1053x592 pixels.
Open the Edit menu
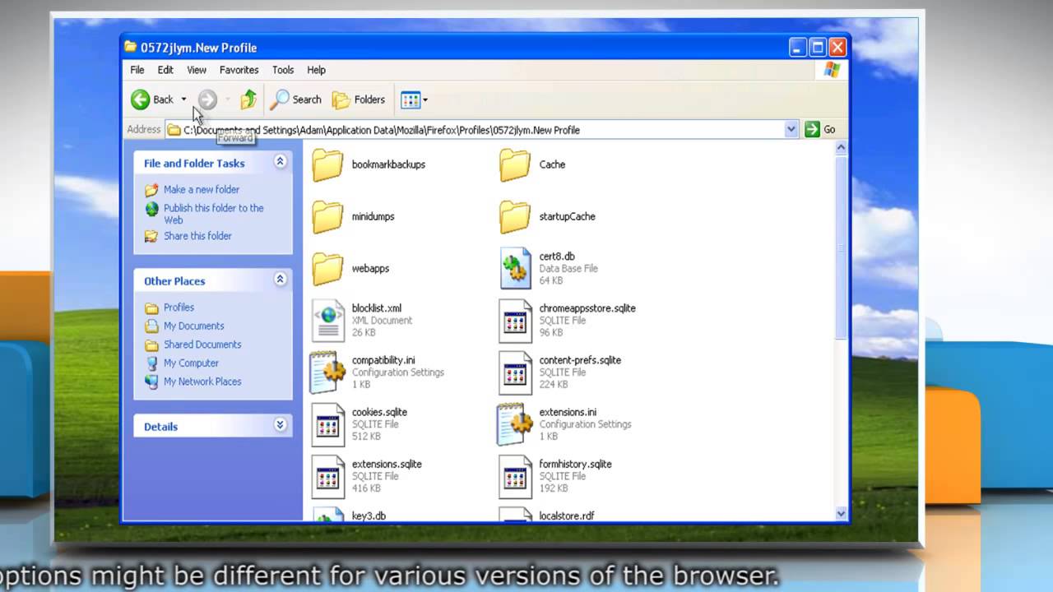tap(165, 70)
